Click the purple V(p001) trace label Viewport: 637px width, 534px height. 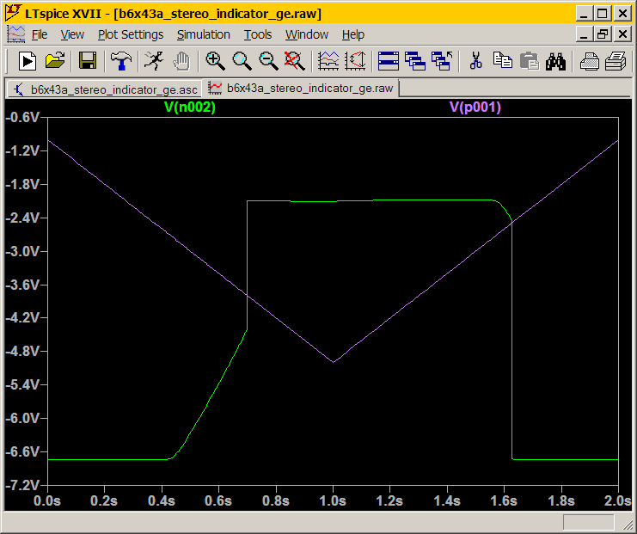click(475, 107)
